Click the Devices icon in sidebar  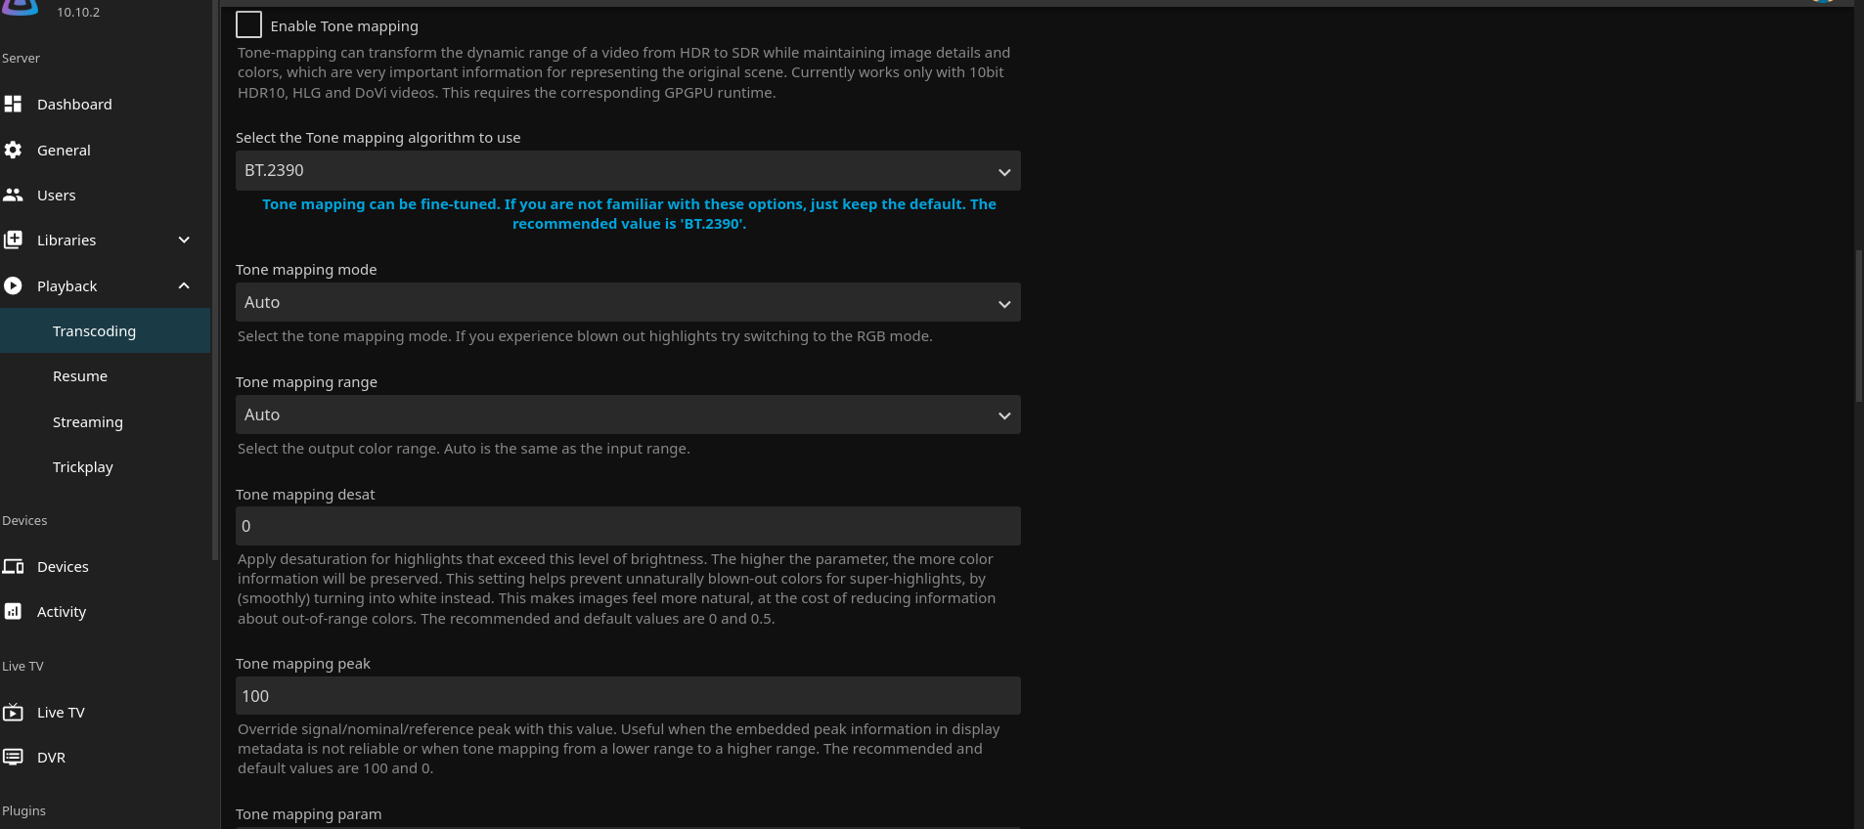pyautogui.click(x=13, y=566)
